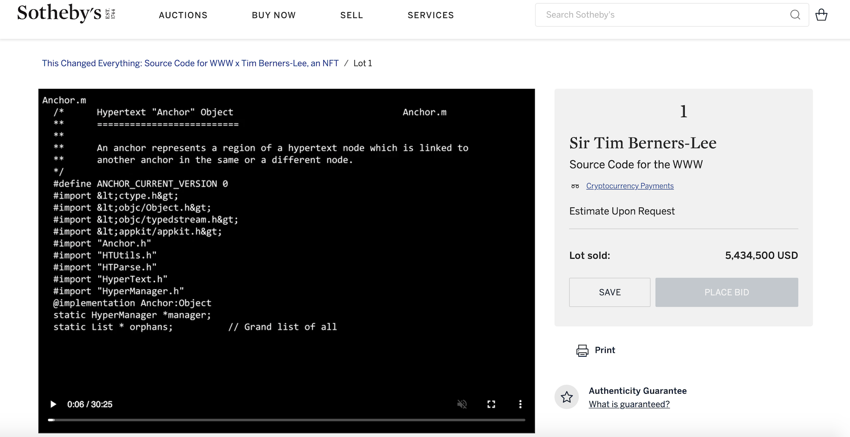Click the 5,434,500 USD sold price

tap(762, 256)
